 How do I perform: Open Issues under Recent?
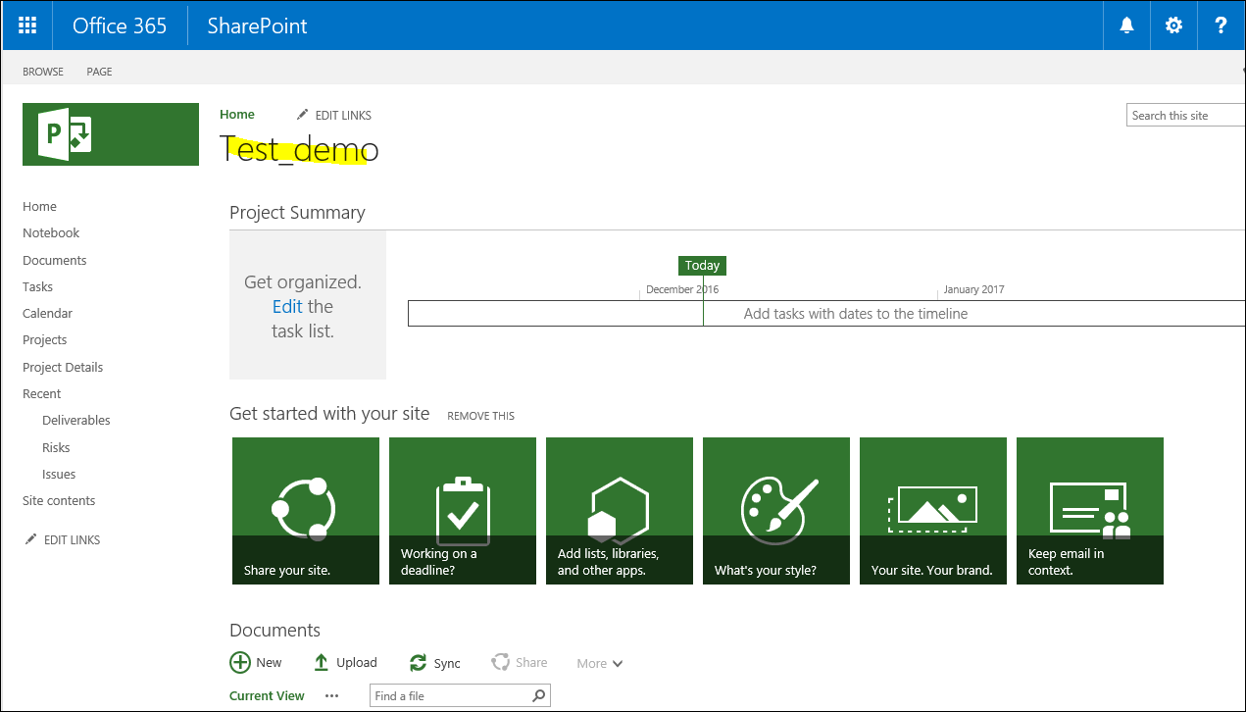(59, 474)
